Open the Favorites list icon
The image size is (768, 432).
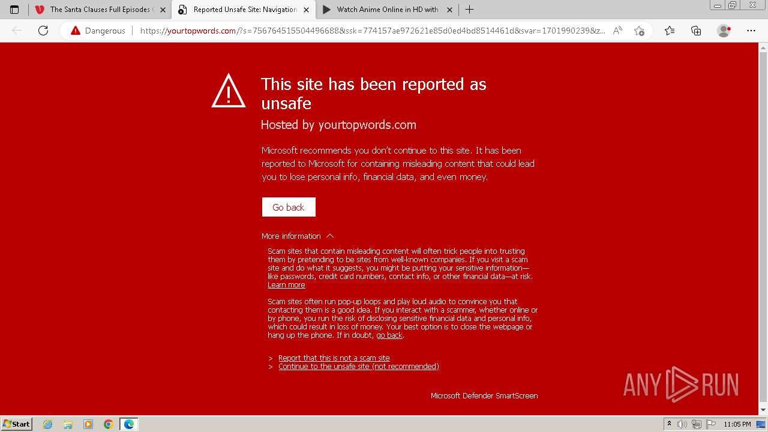670,31
